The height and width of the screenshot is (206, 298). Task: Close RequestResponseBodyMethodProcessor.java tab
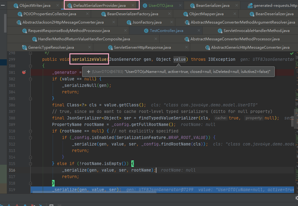pyautogui.click(x=125, y=30)
